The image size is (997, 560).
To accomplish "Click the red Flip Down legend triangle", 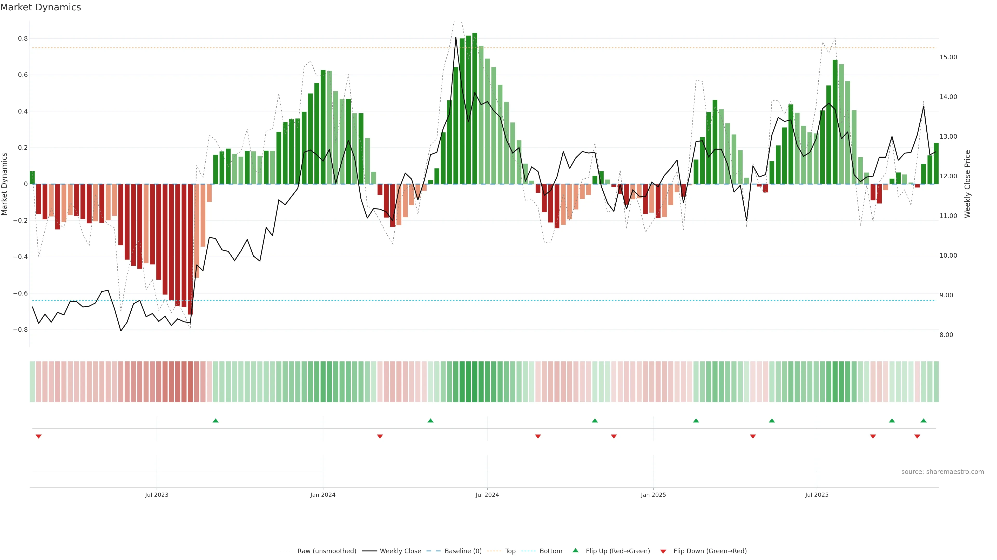I will click(663, 551).
